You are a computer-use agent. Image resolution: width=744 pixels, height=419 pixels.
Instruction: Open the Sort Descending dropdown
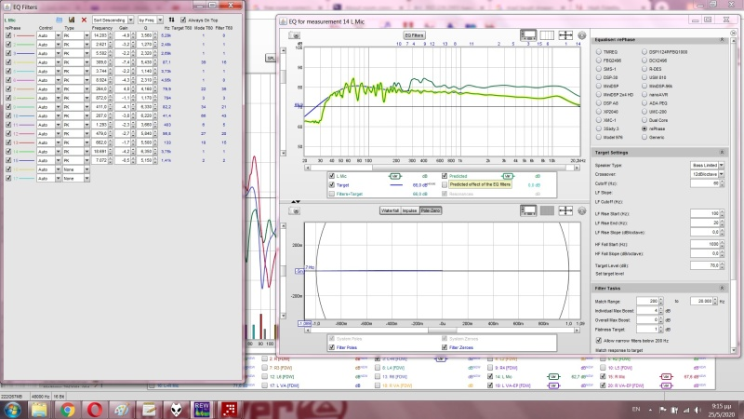point(110,19)
